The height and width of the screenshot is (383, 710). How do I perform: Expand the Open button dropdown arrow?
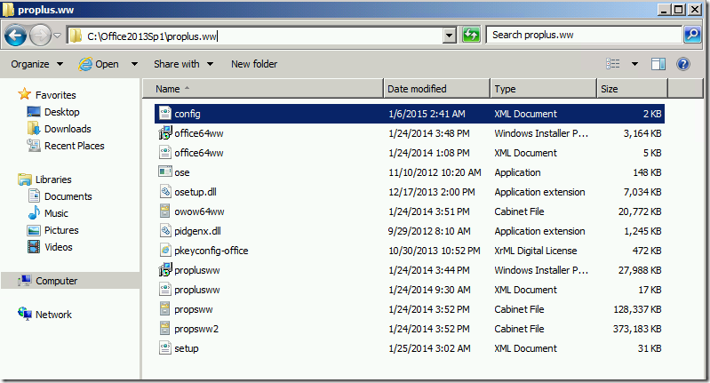(x=134, y=64)
